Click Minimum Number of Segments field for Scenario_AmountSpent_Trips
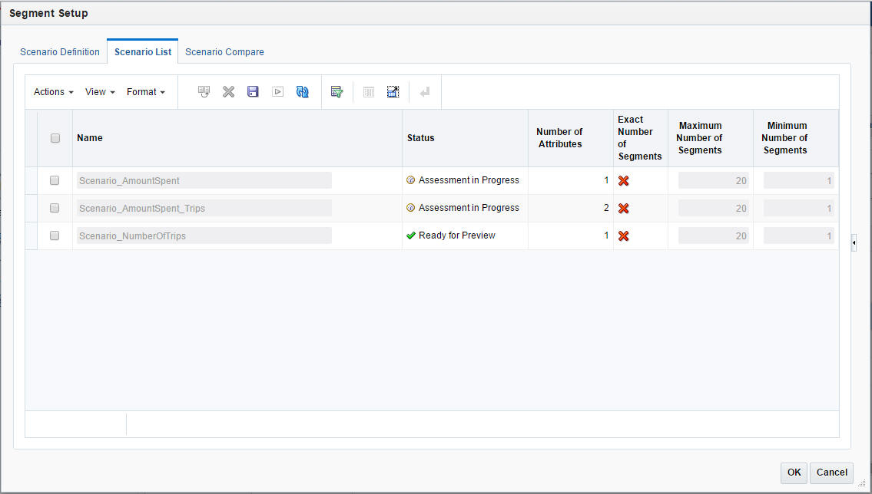Image resolution: width=872 pixels, height=494 pixels. pyautogui.click(x=798, y=208)
